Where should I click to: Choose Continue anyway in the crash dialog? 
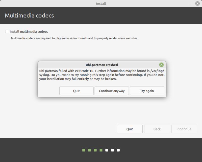112,91
